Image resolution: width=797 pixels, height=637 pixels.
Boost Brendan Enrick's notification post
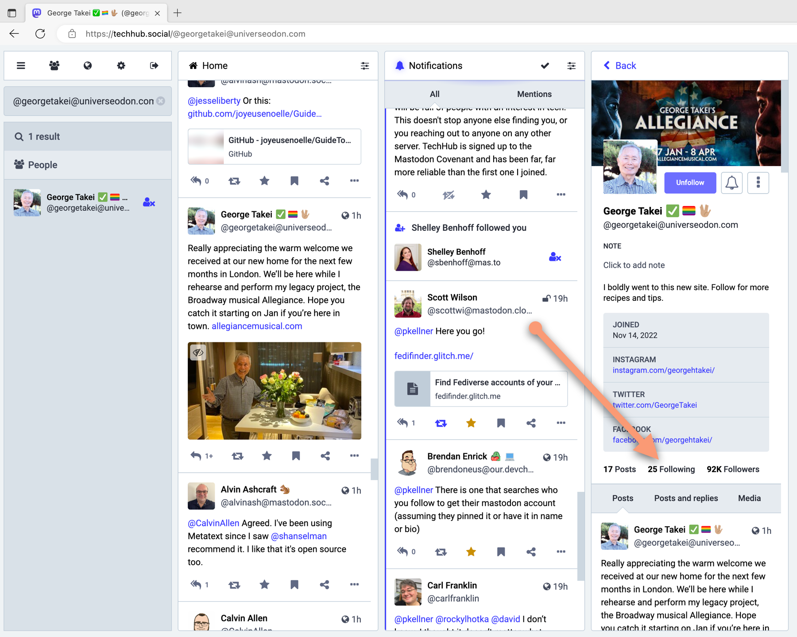coord(441,552)
